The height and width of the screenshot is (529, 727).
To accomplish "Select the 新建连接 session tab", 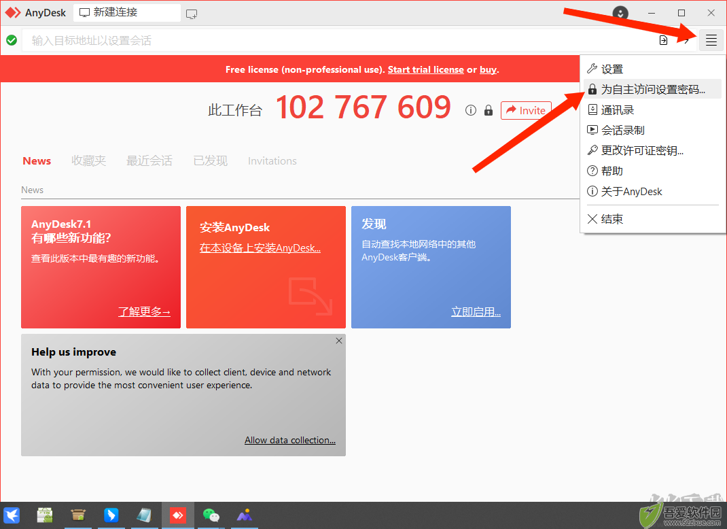I will pyautogui.click(x=127, y=12).
